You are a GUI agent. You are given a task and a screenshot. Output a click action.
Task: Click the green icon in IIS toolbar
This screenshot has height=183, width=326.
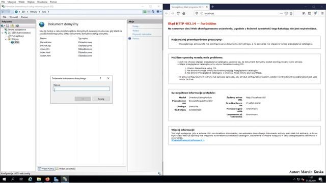coord(145,12)
